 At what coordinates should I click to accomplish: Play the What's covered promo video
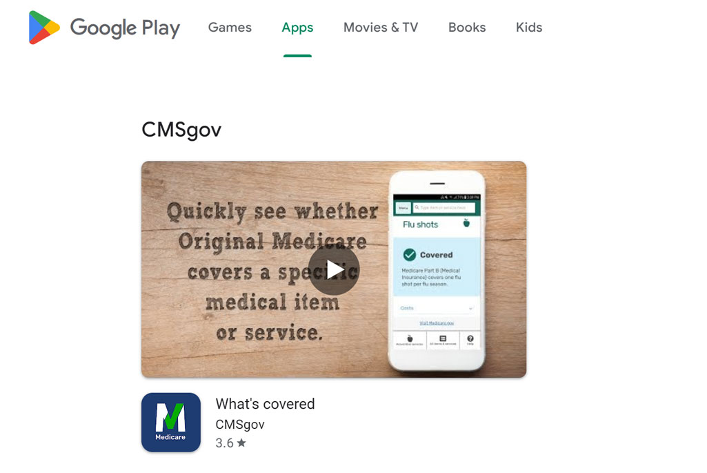tap(334, 269)
